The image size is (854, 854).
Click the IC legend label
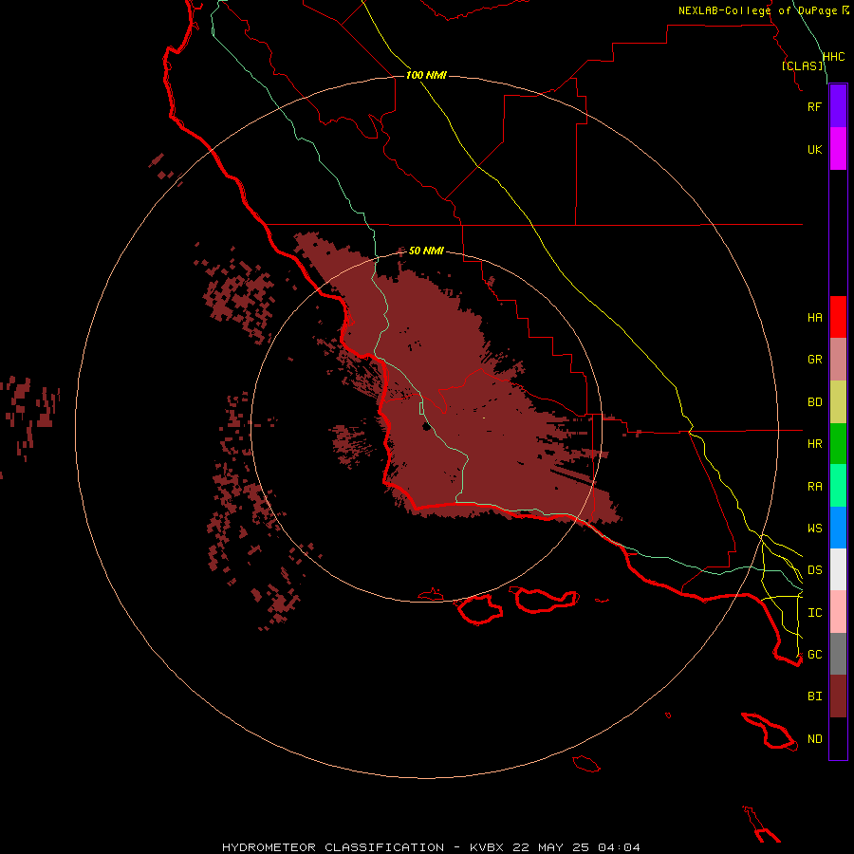tap(814, 613)
